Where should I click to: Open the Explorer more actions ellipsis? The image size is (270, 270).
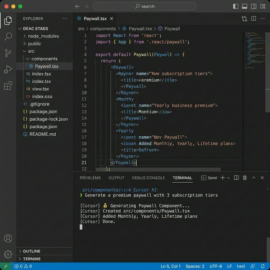pyautogui.click(x=65, y=19)
